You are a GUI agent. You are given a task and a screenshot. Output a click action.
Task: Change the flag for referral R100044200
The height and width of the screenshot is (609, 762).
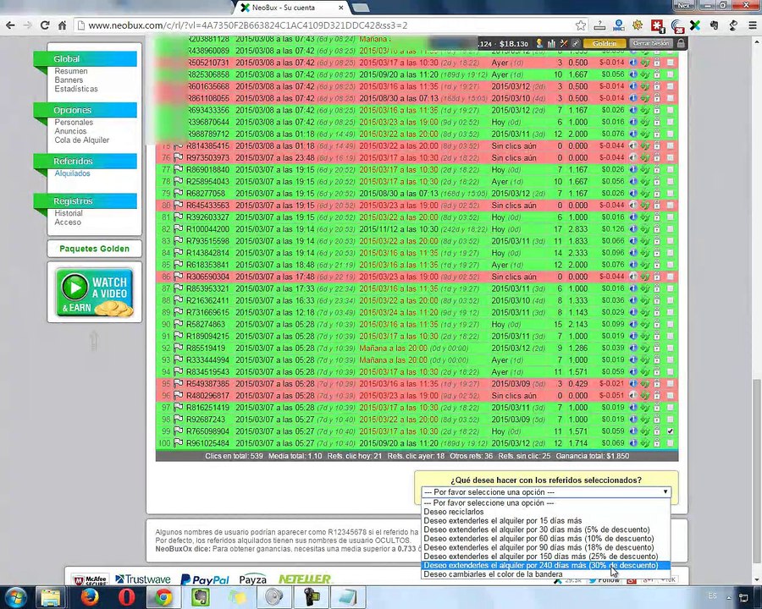click(x=179, y=228)
